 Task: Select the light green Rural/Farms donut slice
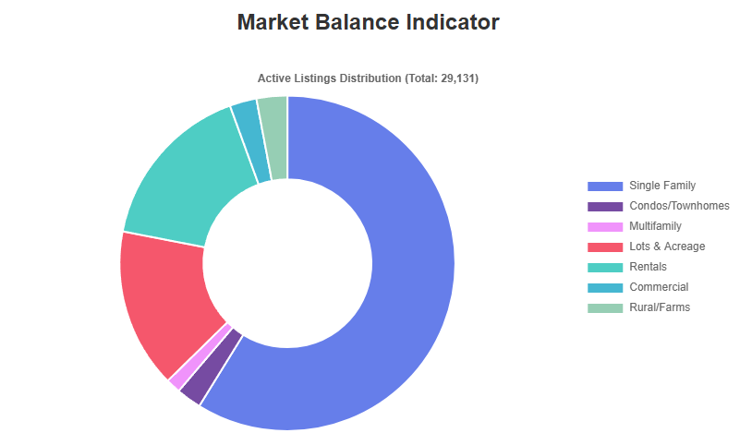point(276,138)
